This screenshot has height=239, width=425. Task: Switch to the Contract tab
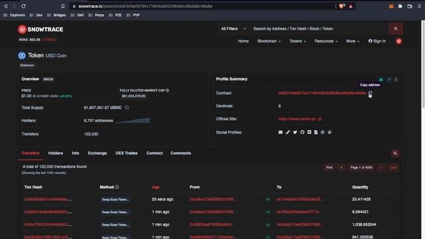coord(155,153)
